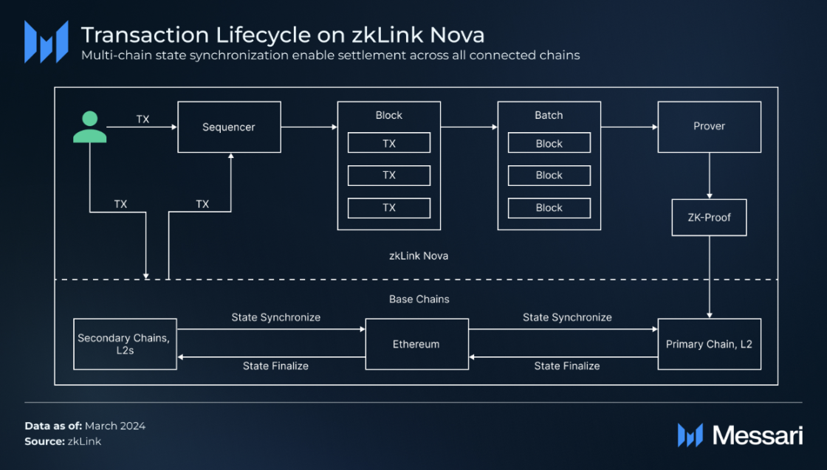Viewport: 827px width, 470px height.
Task: Select the "Transaction Lifecycle on zkLink Nova" title
Action: click(x=283, y=35)
